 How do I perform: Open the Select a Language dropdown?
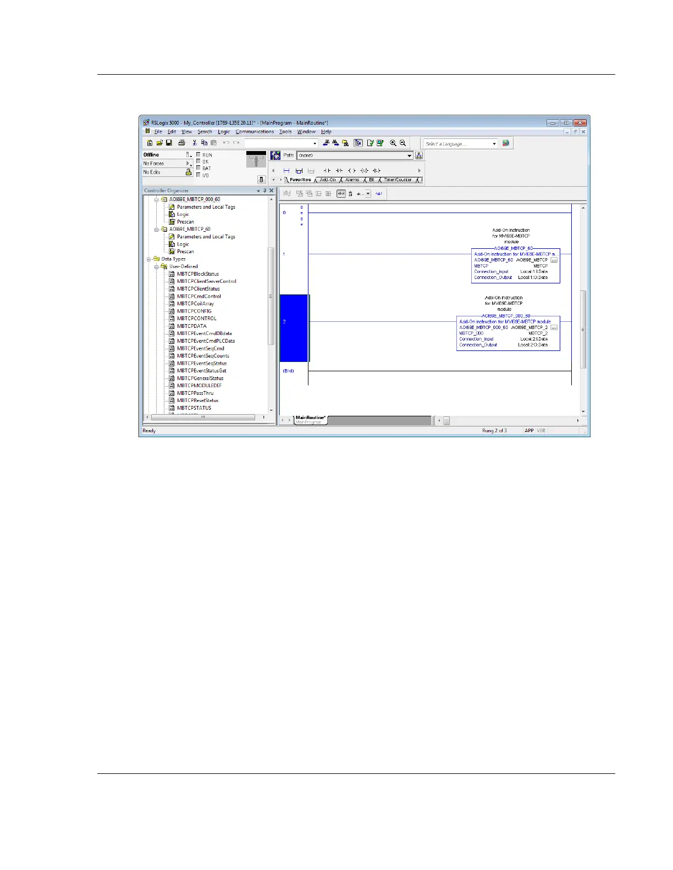tap(494, 143)
